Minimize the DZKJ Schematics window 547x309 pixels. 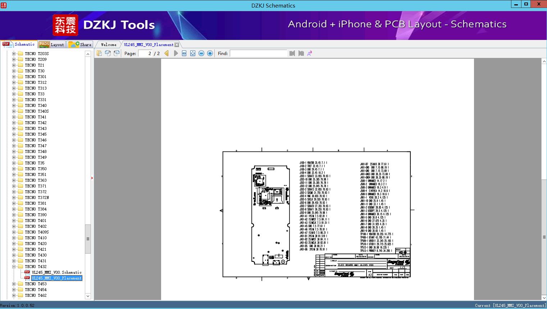coord(516,4)
